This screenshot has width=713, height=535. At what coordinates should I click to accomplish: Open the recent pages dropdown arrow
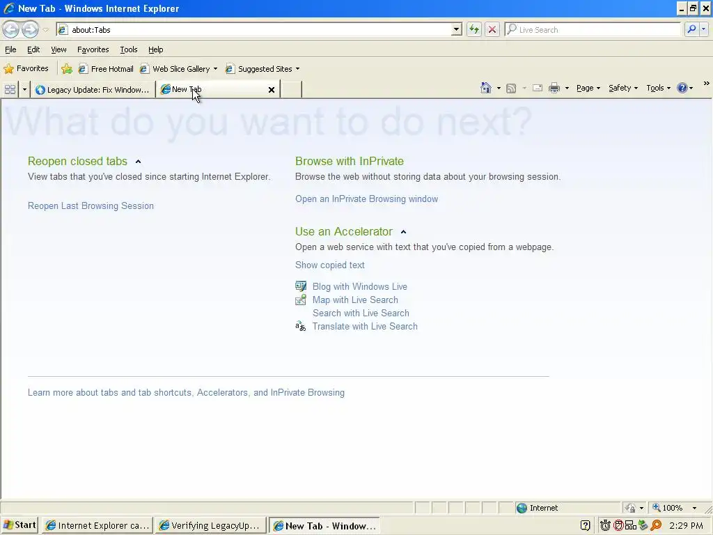click(x=45, y=30)
